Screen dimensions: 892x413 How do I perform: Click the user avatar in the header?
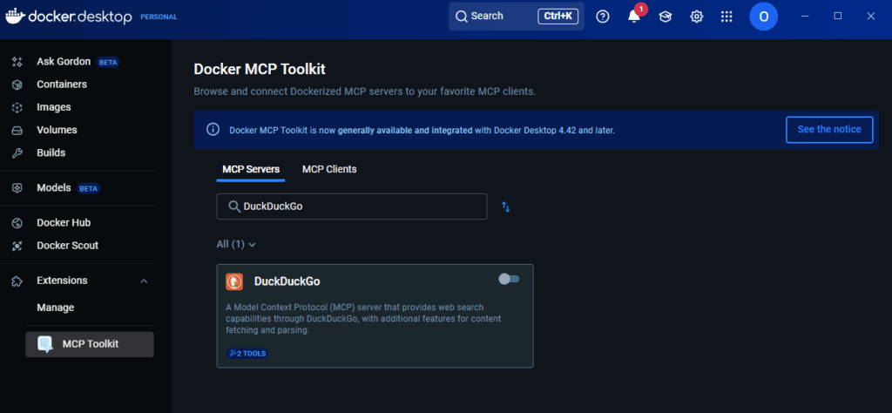[x=763, y=17]
